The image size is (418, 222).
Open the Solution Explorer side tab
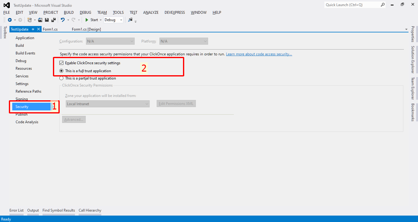[x=412, y=60]
